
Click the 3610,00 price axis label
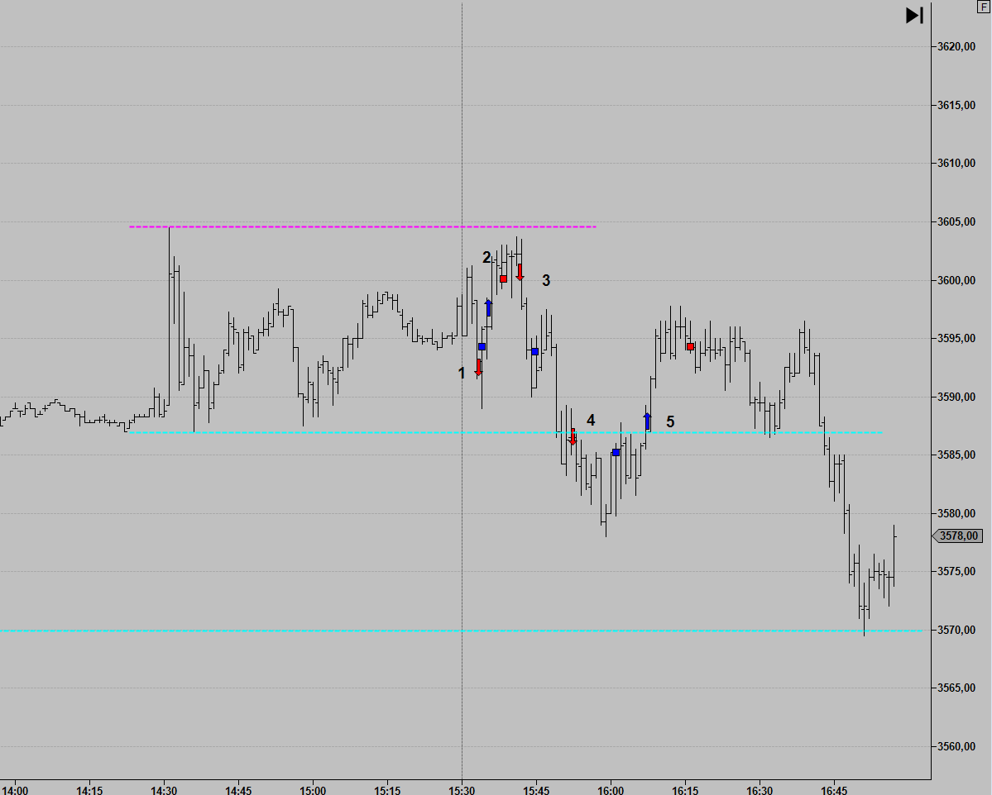pos(956,163)
